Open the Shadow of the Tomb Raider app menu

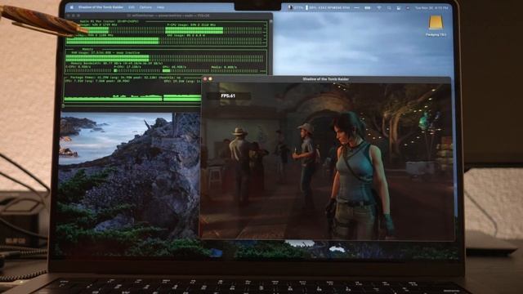click(x=101, y=7)
